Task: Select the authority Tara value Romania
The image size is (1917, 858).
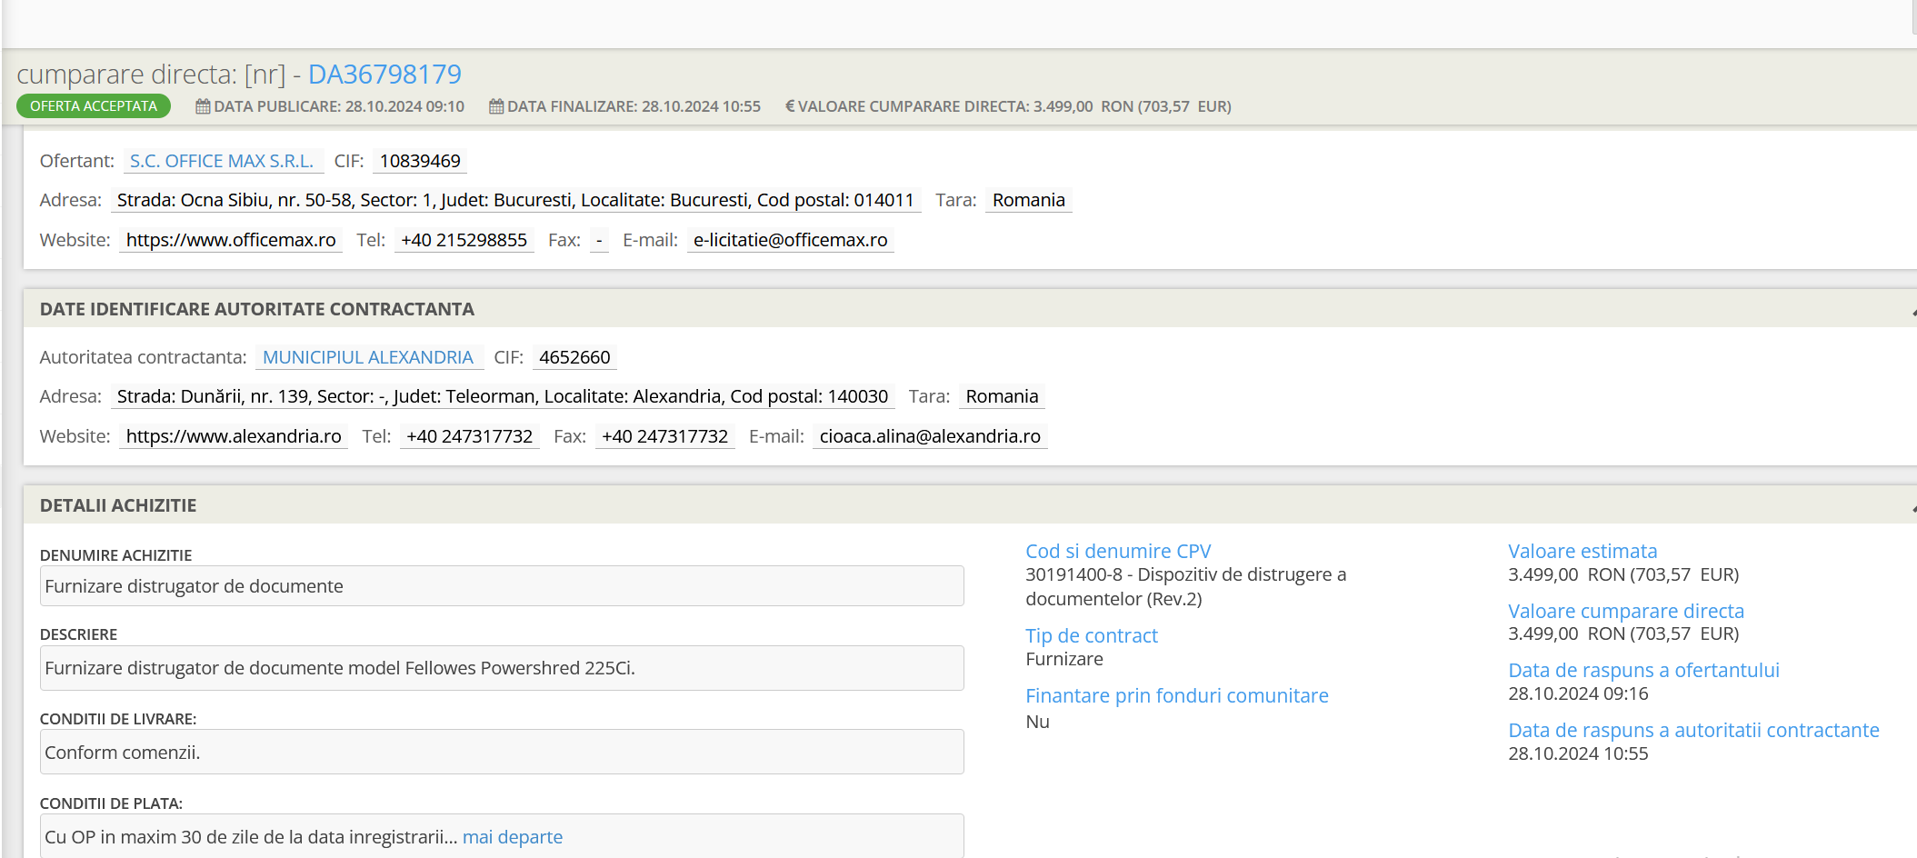Action: point(1002,396)
